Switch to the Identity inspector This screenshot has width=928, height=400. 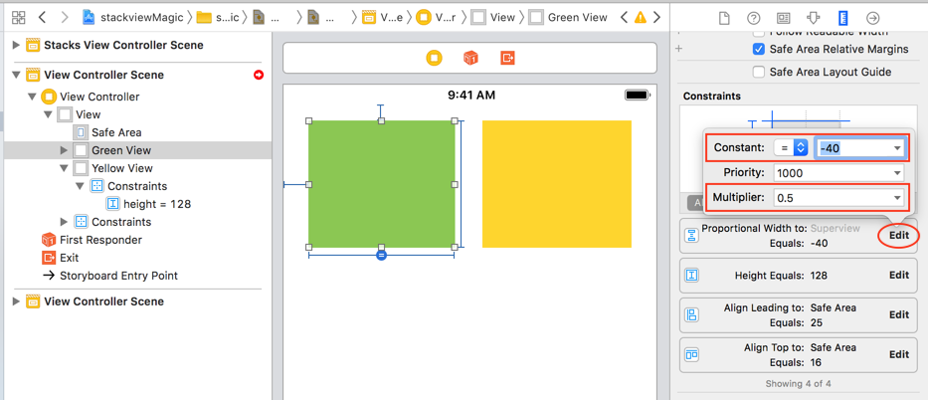pyautogui.click(x=783, y=18)
